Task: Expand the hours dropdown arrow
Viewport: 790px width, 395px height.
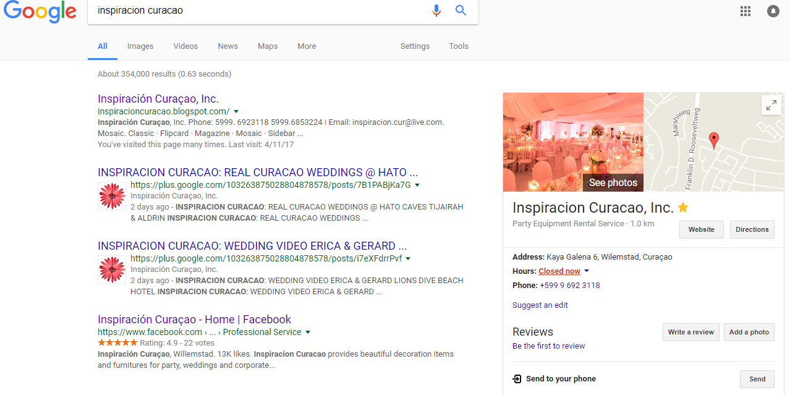Action: click(587, 271)
